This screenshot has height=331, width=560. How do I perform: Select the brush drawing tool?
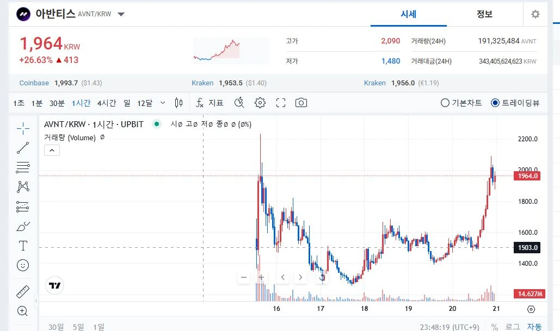pyautogui.click(x=23, y=226)
